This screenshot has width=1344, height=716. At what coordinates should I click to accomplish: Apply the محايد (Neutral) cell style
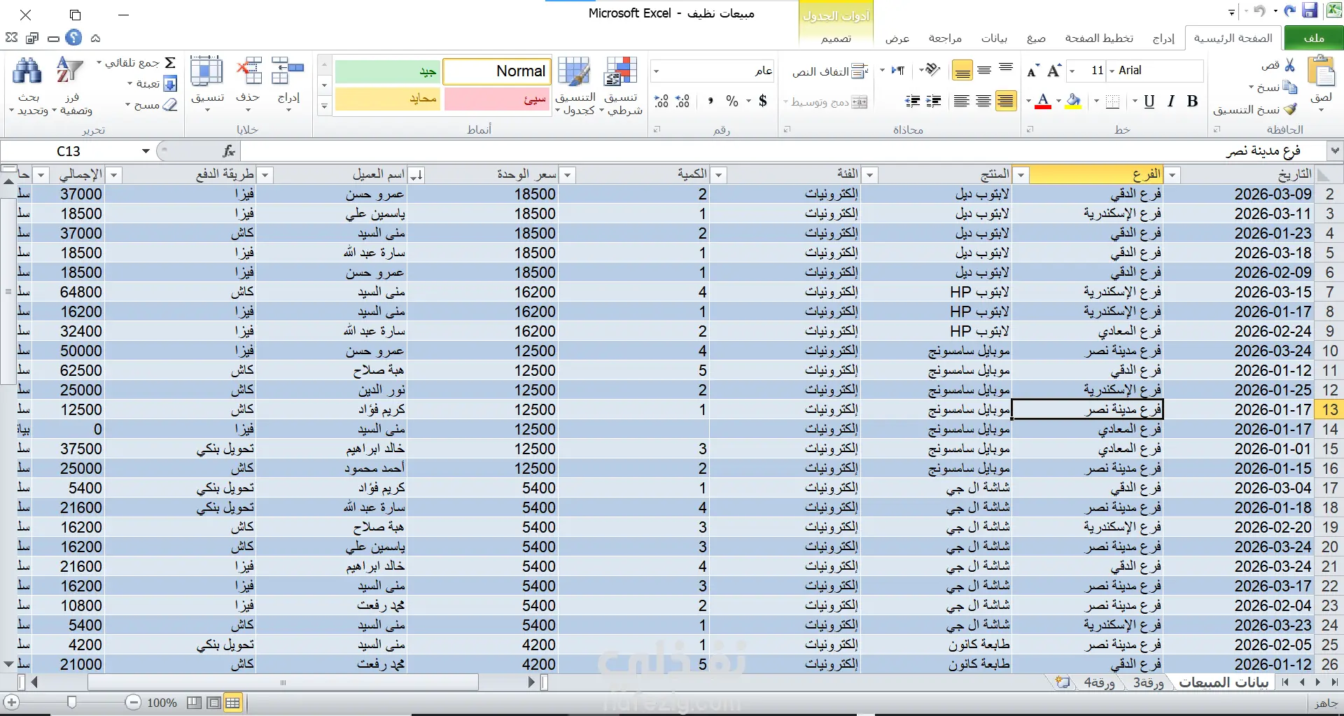point(387,99)
